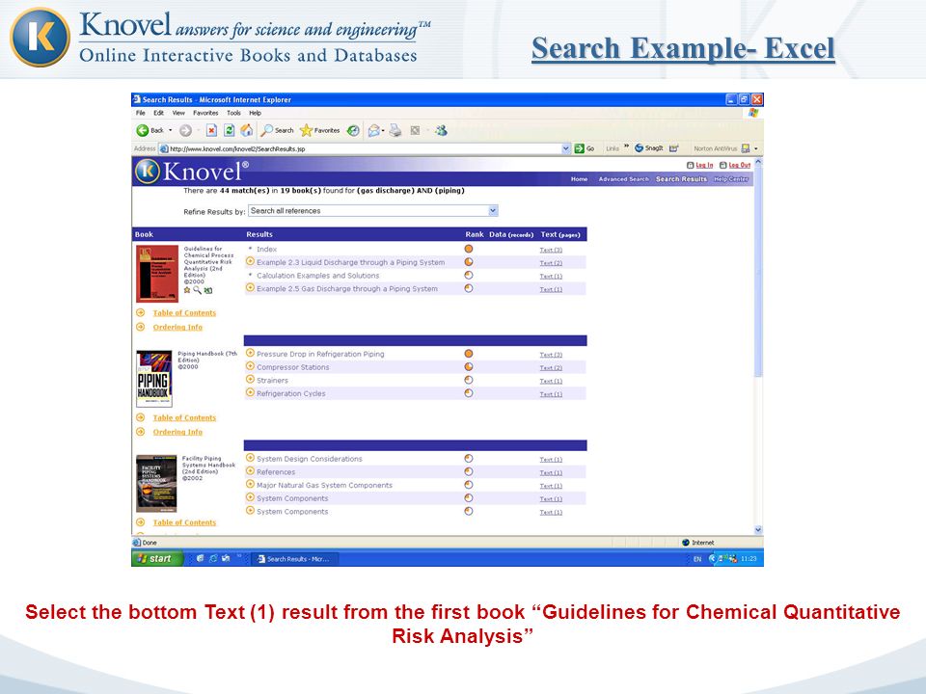Click the green Go button
The image size is (926, 694).
pyautogui.click(x=585, y=148)
